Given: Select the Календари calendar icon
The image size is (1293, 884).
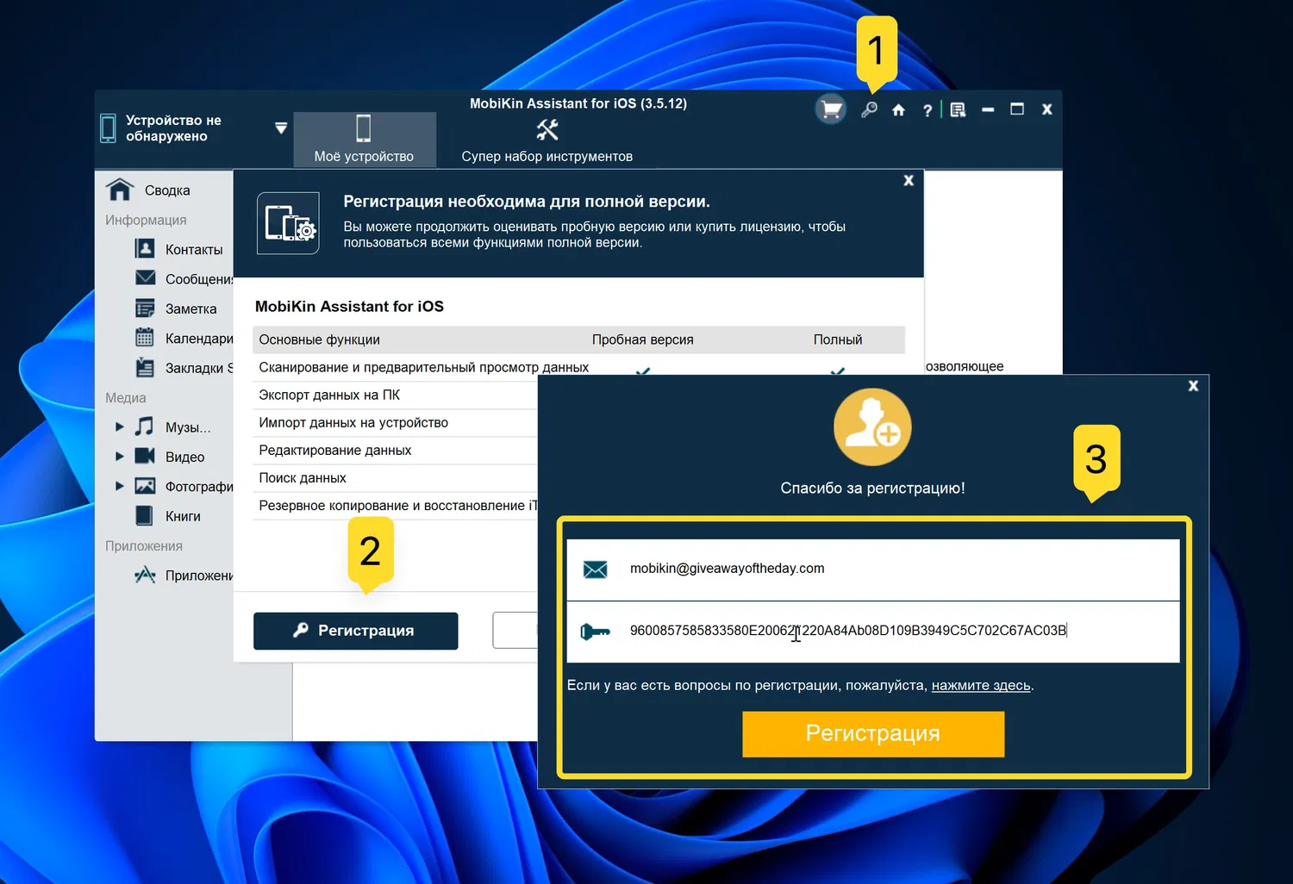Looking at the screenshot, I should (143, 337).
